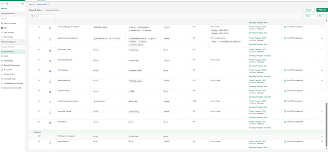Click cloud icon of rule 17
The height and width of the screenshot is (152, 328).
(x=50, y=61)
